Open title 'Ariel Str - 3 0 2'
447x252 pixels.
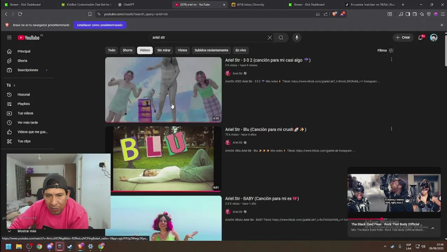coord(267,60)
